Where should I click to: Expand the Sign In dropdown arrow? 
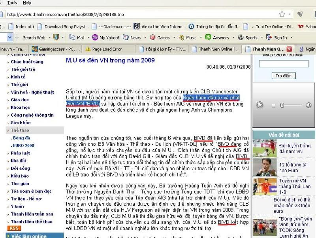coord(291,37)
